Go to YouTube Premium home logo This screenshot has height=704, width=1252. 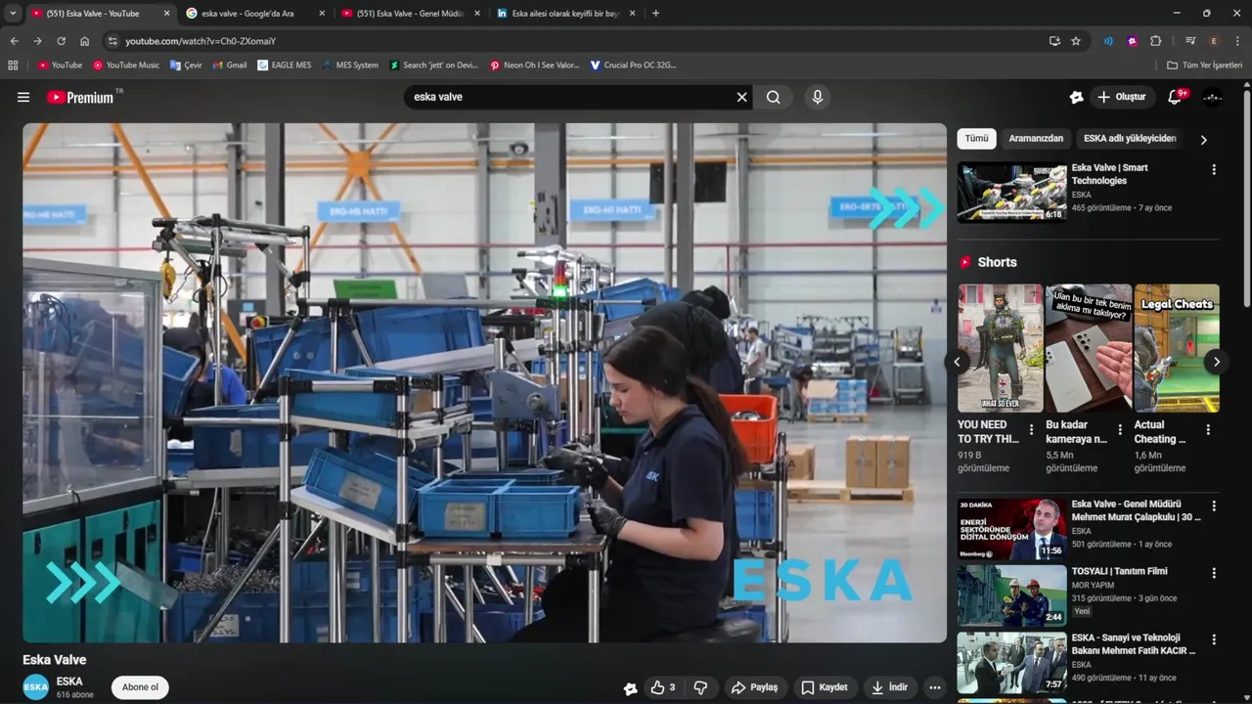pos(80,97)
